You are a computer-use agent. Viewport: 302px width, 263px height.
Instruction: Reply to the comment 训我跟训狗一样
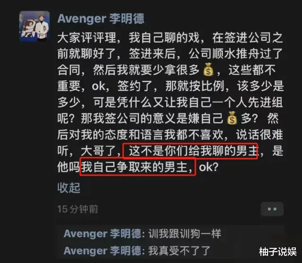pos(185,234)
